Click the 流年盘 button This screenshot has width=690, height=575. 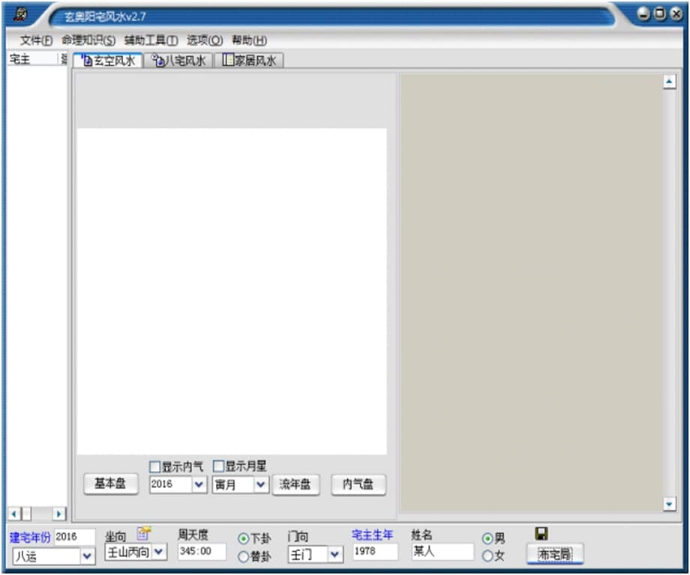295,484
